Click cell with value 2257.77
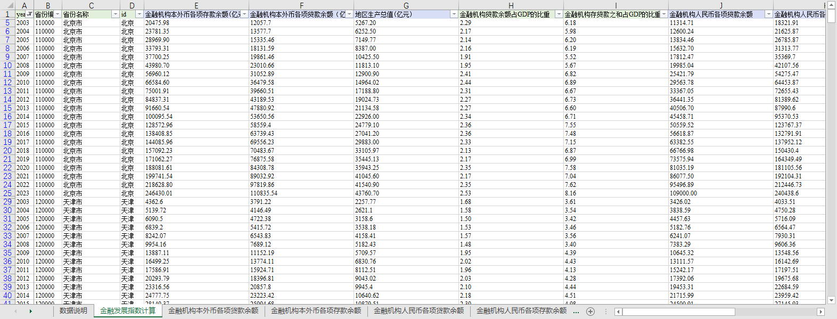 406,202
